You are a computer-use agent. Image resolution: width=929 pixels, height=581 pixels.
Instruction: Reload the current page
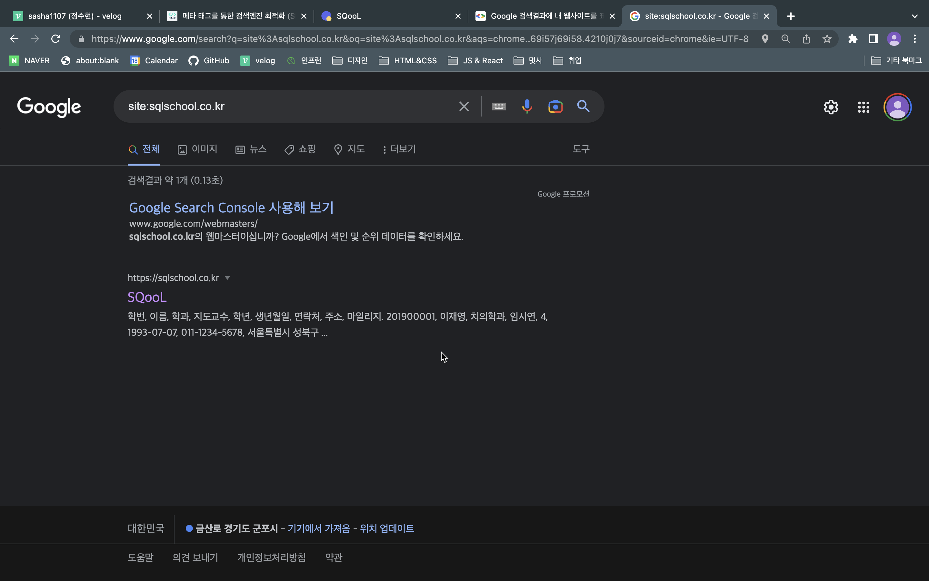56,39
